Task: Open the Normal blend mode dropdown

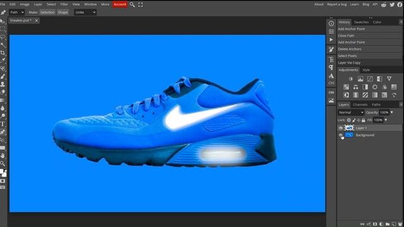Action: (351, 112)
